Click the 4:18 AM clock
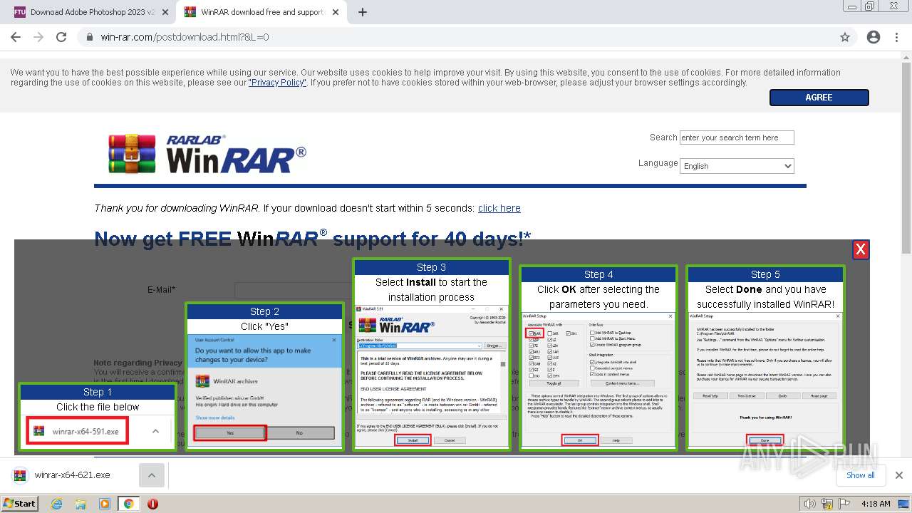Screen dimensions: 912x513 tap(876, 504)
